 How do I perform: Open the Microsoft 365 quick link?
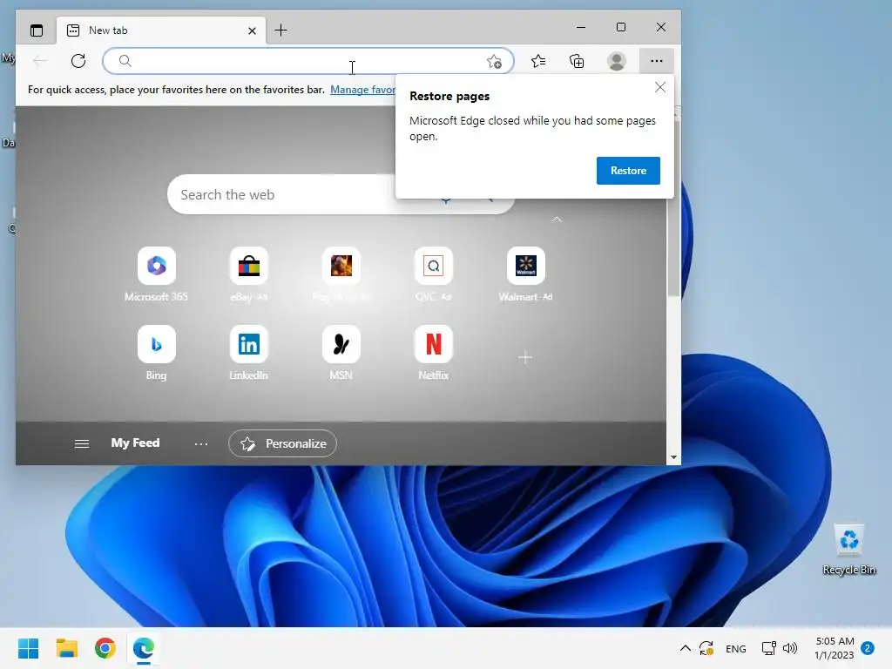click(x=157, y=274)
